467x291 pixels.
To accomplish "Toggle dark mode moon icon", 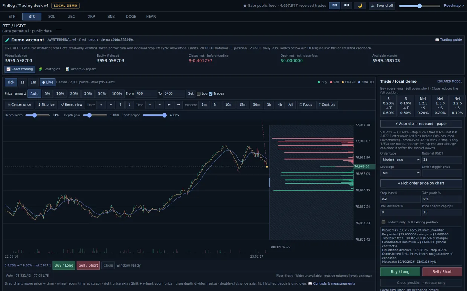I will [360, 6].
